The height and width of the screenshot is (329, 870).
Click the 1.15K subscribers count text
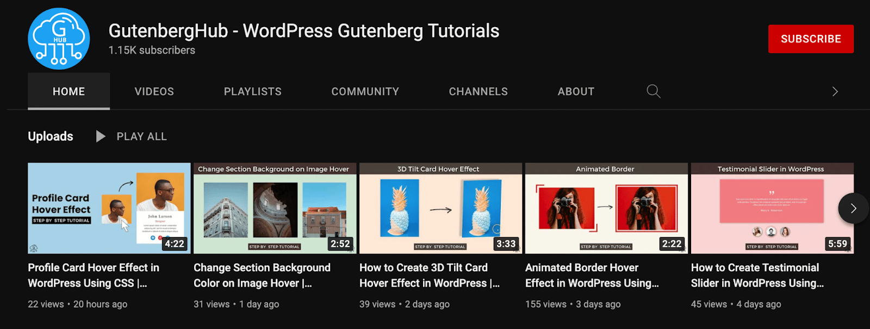tap(152, 50)
